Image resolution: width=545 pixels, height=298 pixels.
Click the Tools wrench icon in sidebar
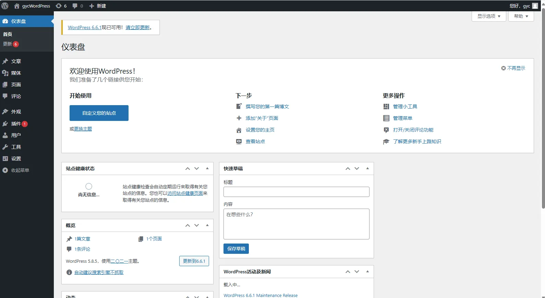tap(5, 147)
